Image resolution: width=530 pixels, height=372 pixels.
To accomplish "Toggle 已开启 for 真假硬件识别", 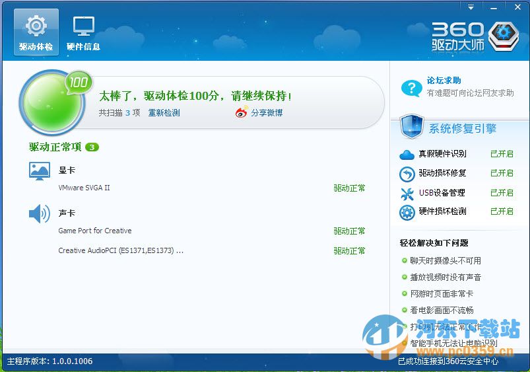I will (x=502, y=154).
